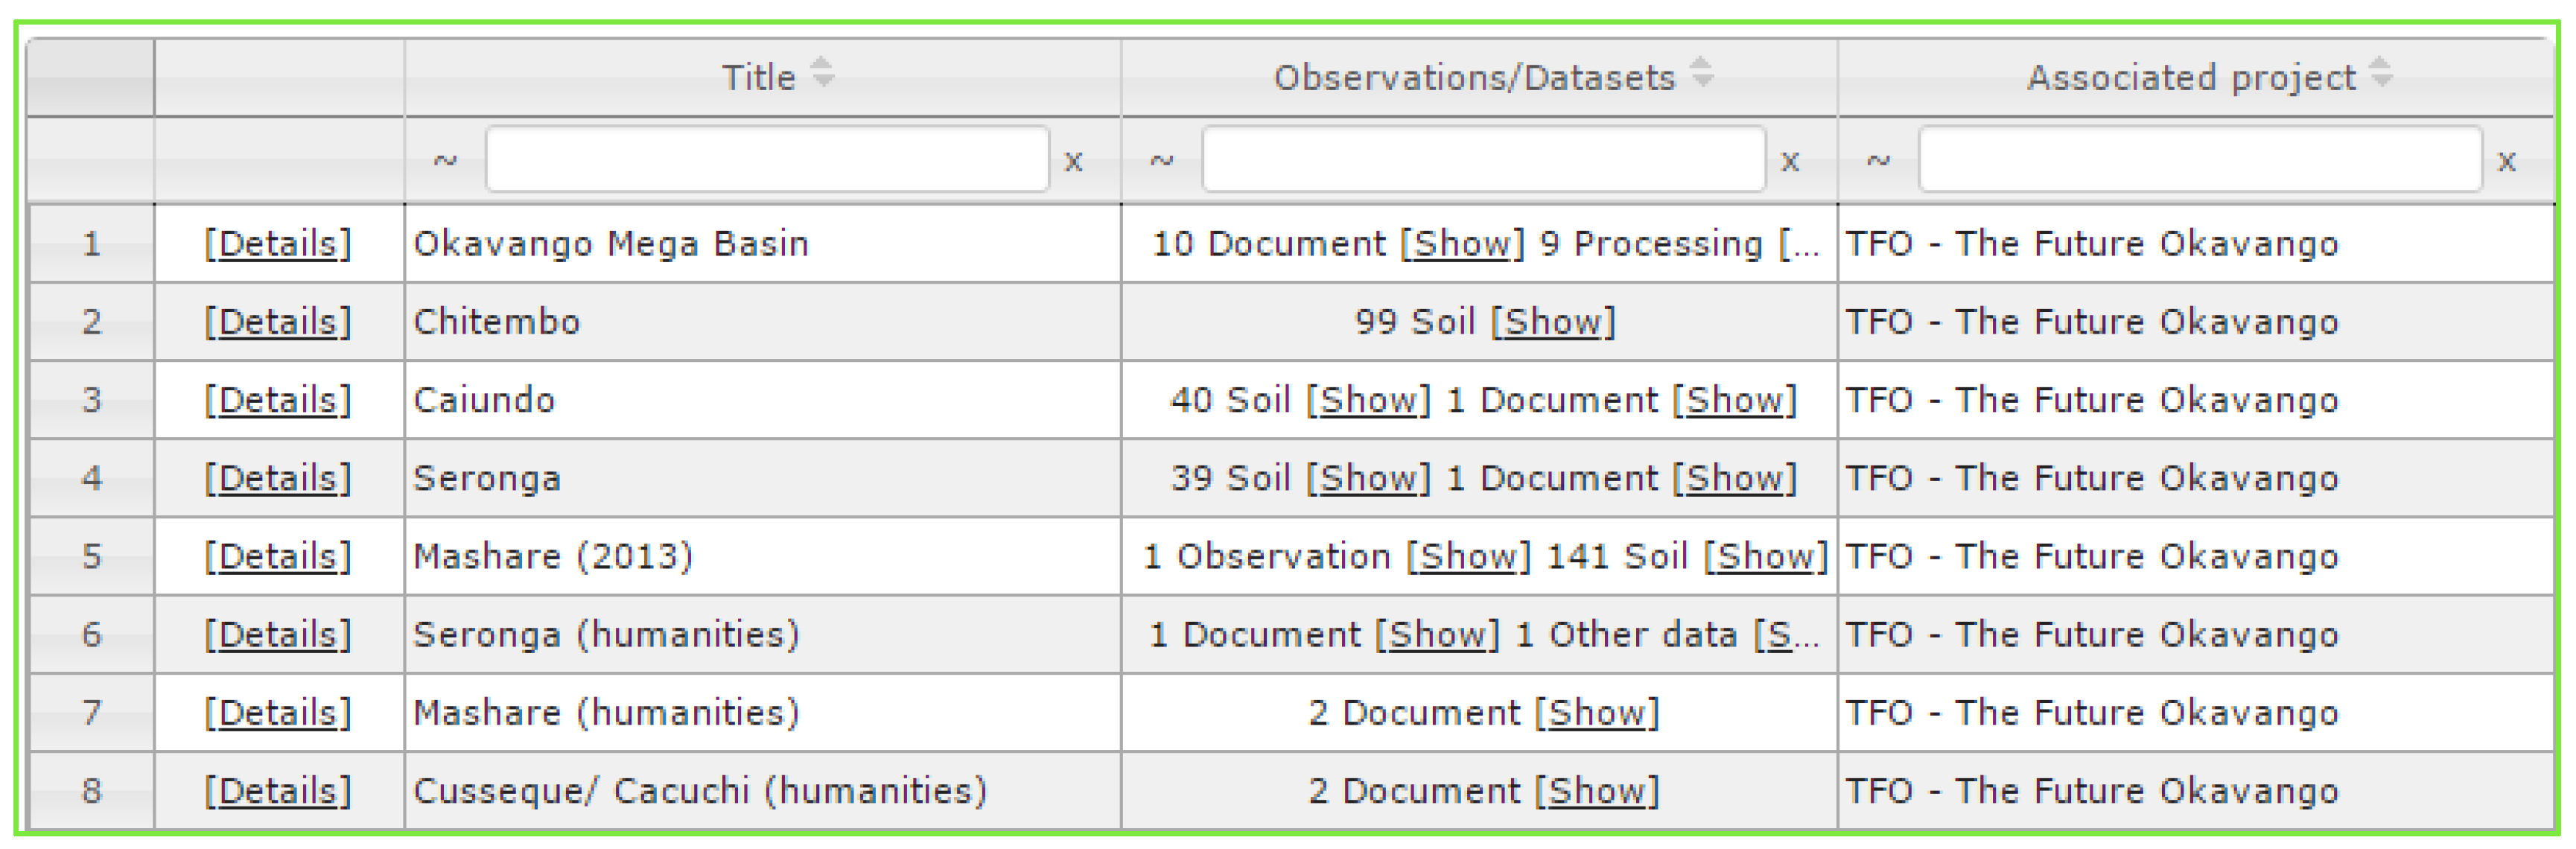Screen dimensions: 2576x849
Task: Click the row number 1 cell
Action: click(x=91, y=244)
